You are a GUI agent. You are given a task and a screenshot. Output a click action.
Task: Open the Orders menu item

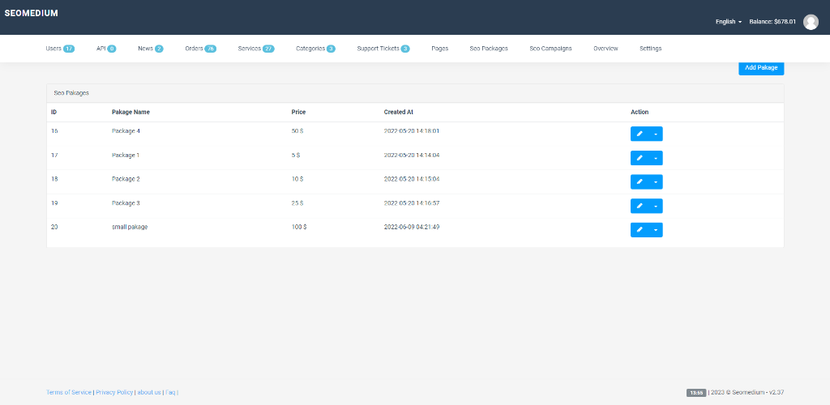[201, 49]
